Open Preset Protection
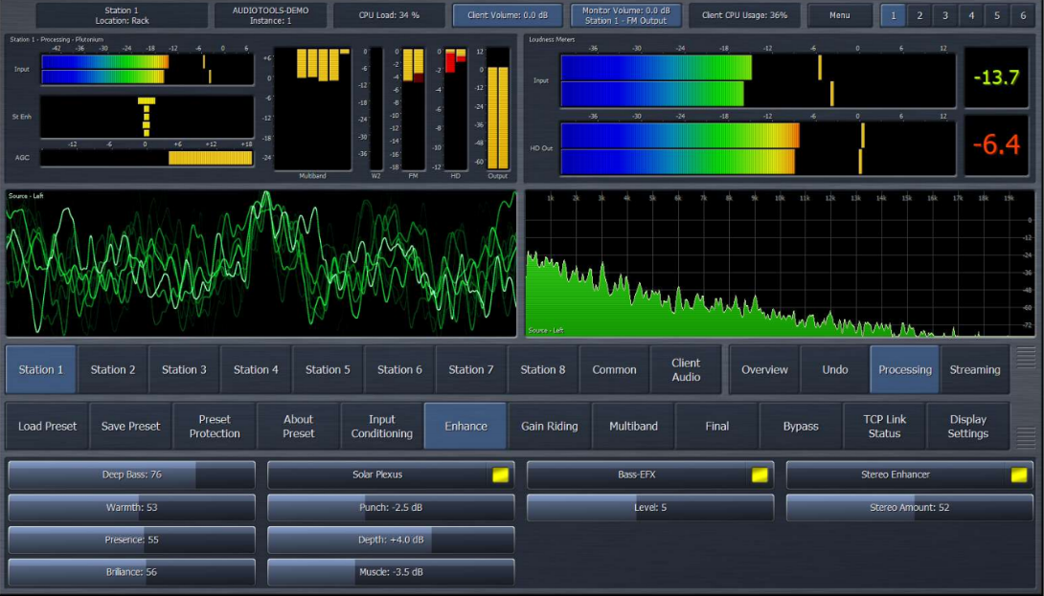 pos(215,426)
